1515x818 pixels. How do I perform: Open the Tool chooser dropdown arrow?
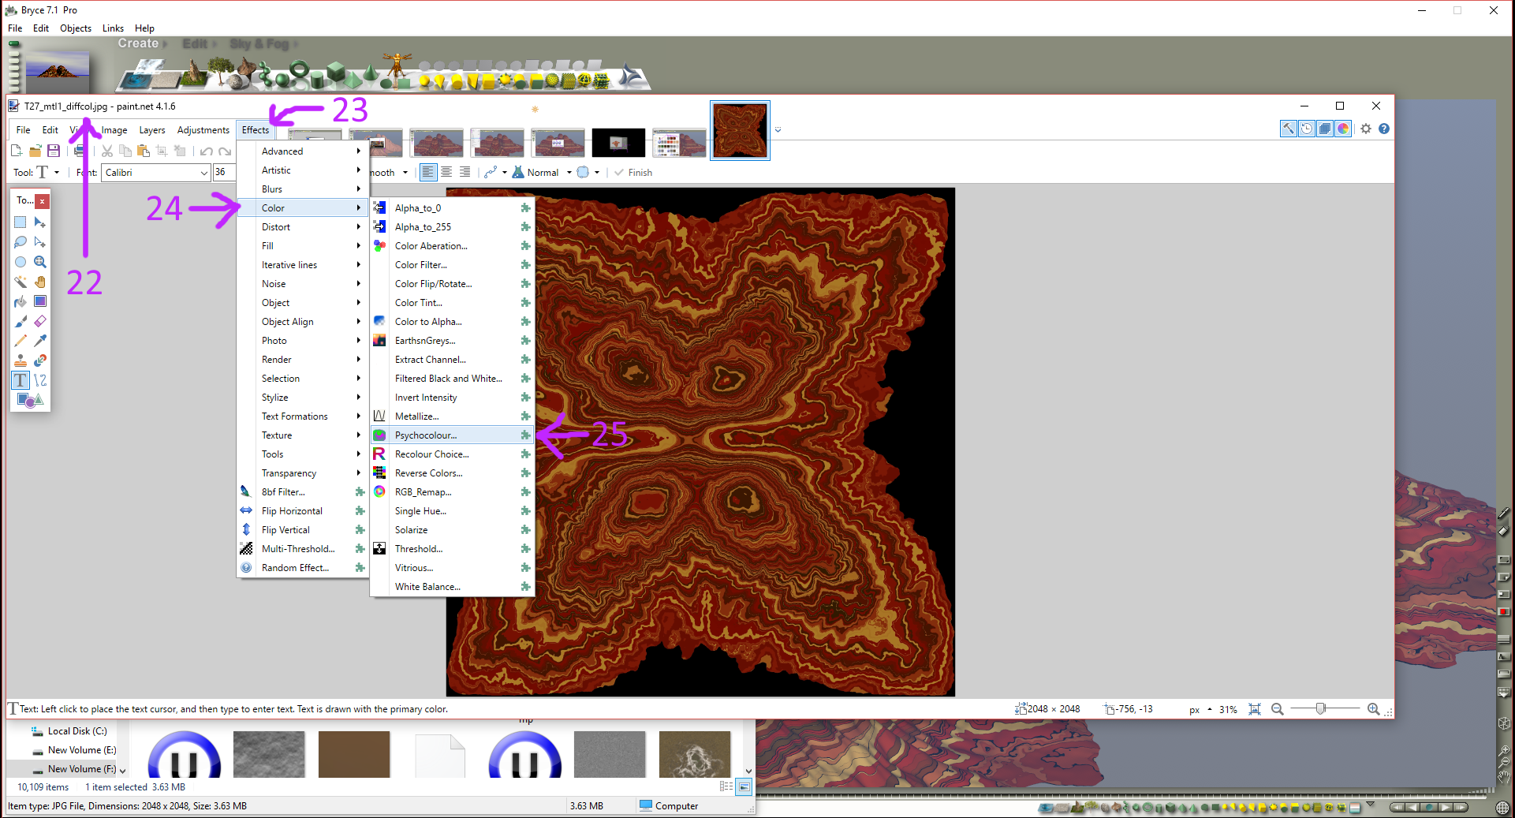(x=57, y=173)
